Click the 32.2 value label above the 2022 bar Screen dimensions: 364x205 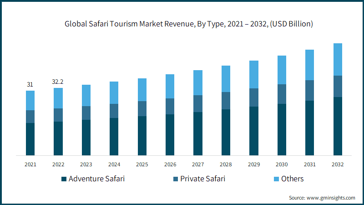[58, 82]
